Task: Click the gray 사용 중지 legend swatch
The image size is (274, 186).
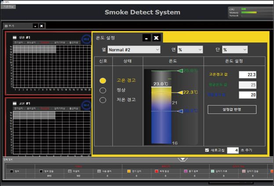Action: tap(99, 171)
